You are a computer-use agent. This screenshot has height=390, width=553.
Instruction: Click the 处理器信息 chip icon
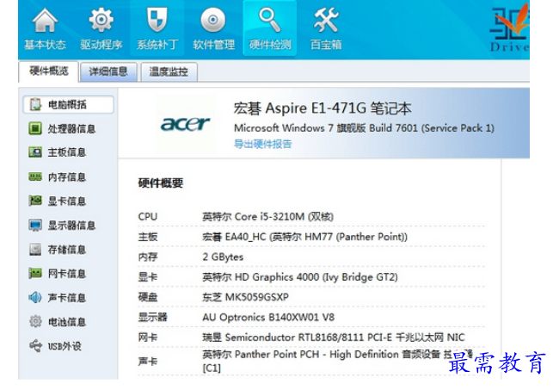35,128
